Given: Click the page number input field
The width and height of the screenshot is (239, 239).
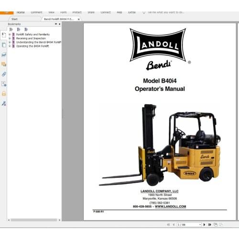Looking at the screenshot, I should (188, 225).
